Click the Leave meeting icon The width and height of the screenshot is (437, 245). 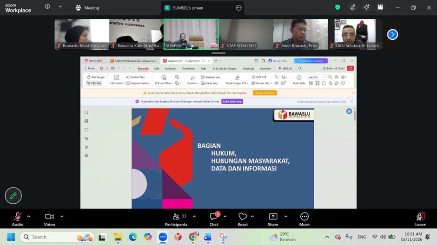click(420, 217)
